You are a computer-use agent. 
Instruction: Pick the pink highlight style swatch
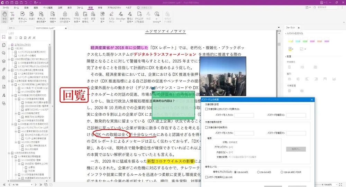click(312, 40)
